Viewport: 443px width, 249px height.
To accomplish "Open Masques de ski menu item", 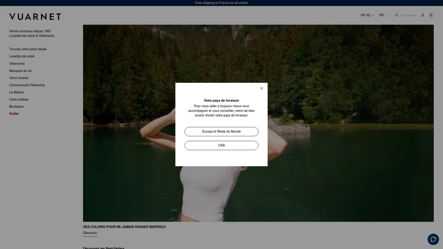I will pos(20,71).
